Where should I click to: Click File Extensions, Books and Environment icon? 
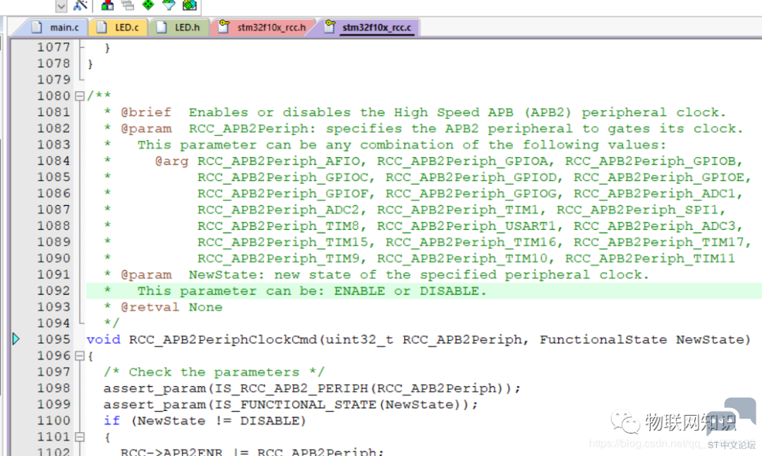[107, 6]
